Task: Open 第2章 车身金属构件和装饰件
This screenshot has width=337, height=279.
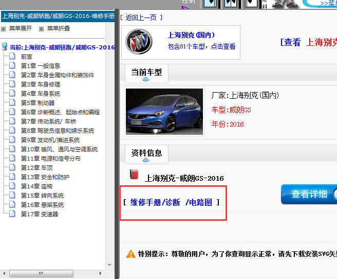Action: click(x=58, y=75)
